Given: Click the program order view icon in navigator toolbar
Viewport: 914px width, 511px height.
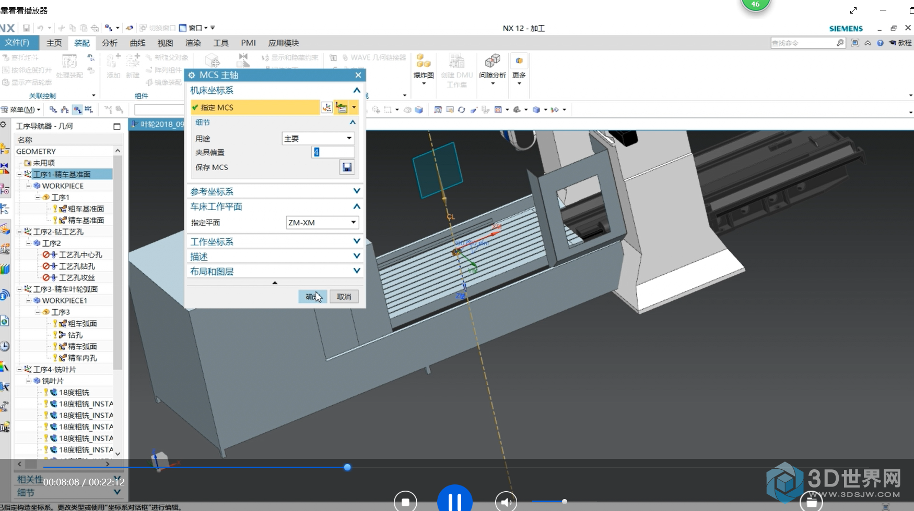Looking at the screenshot, I should 53,110.
